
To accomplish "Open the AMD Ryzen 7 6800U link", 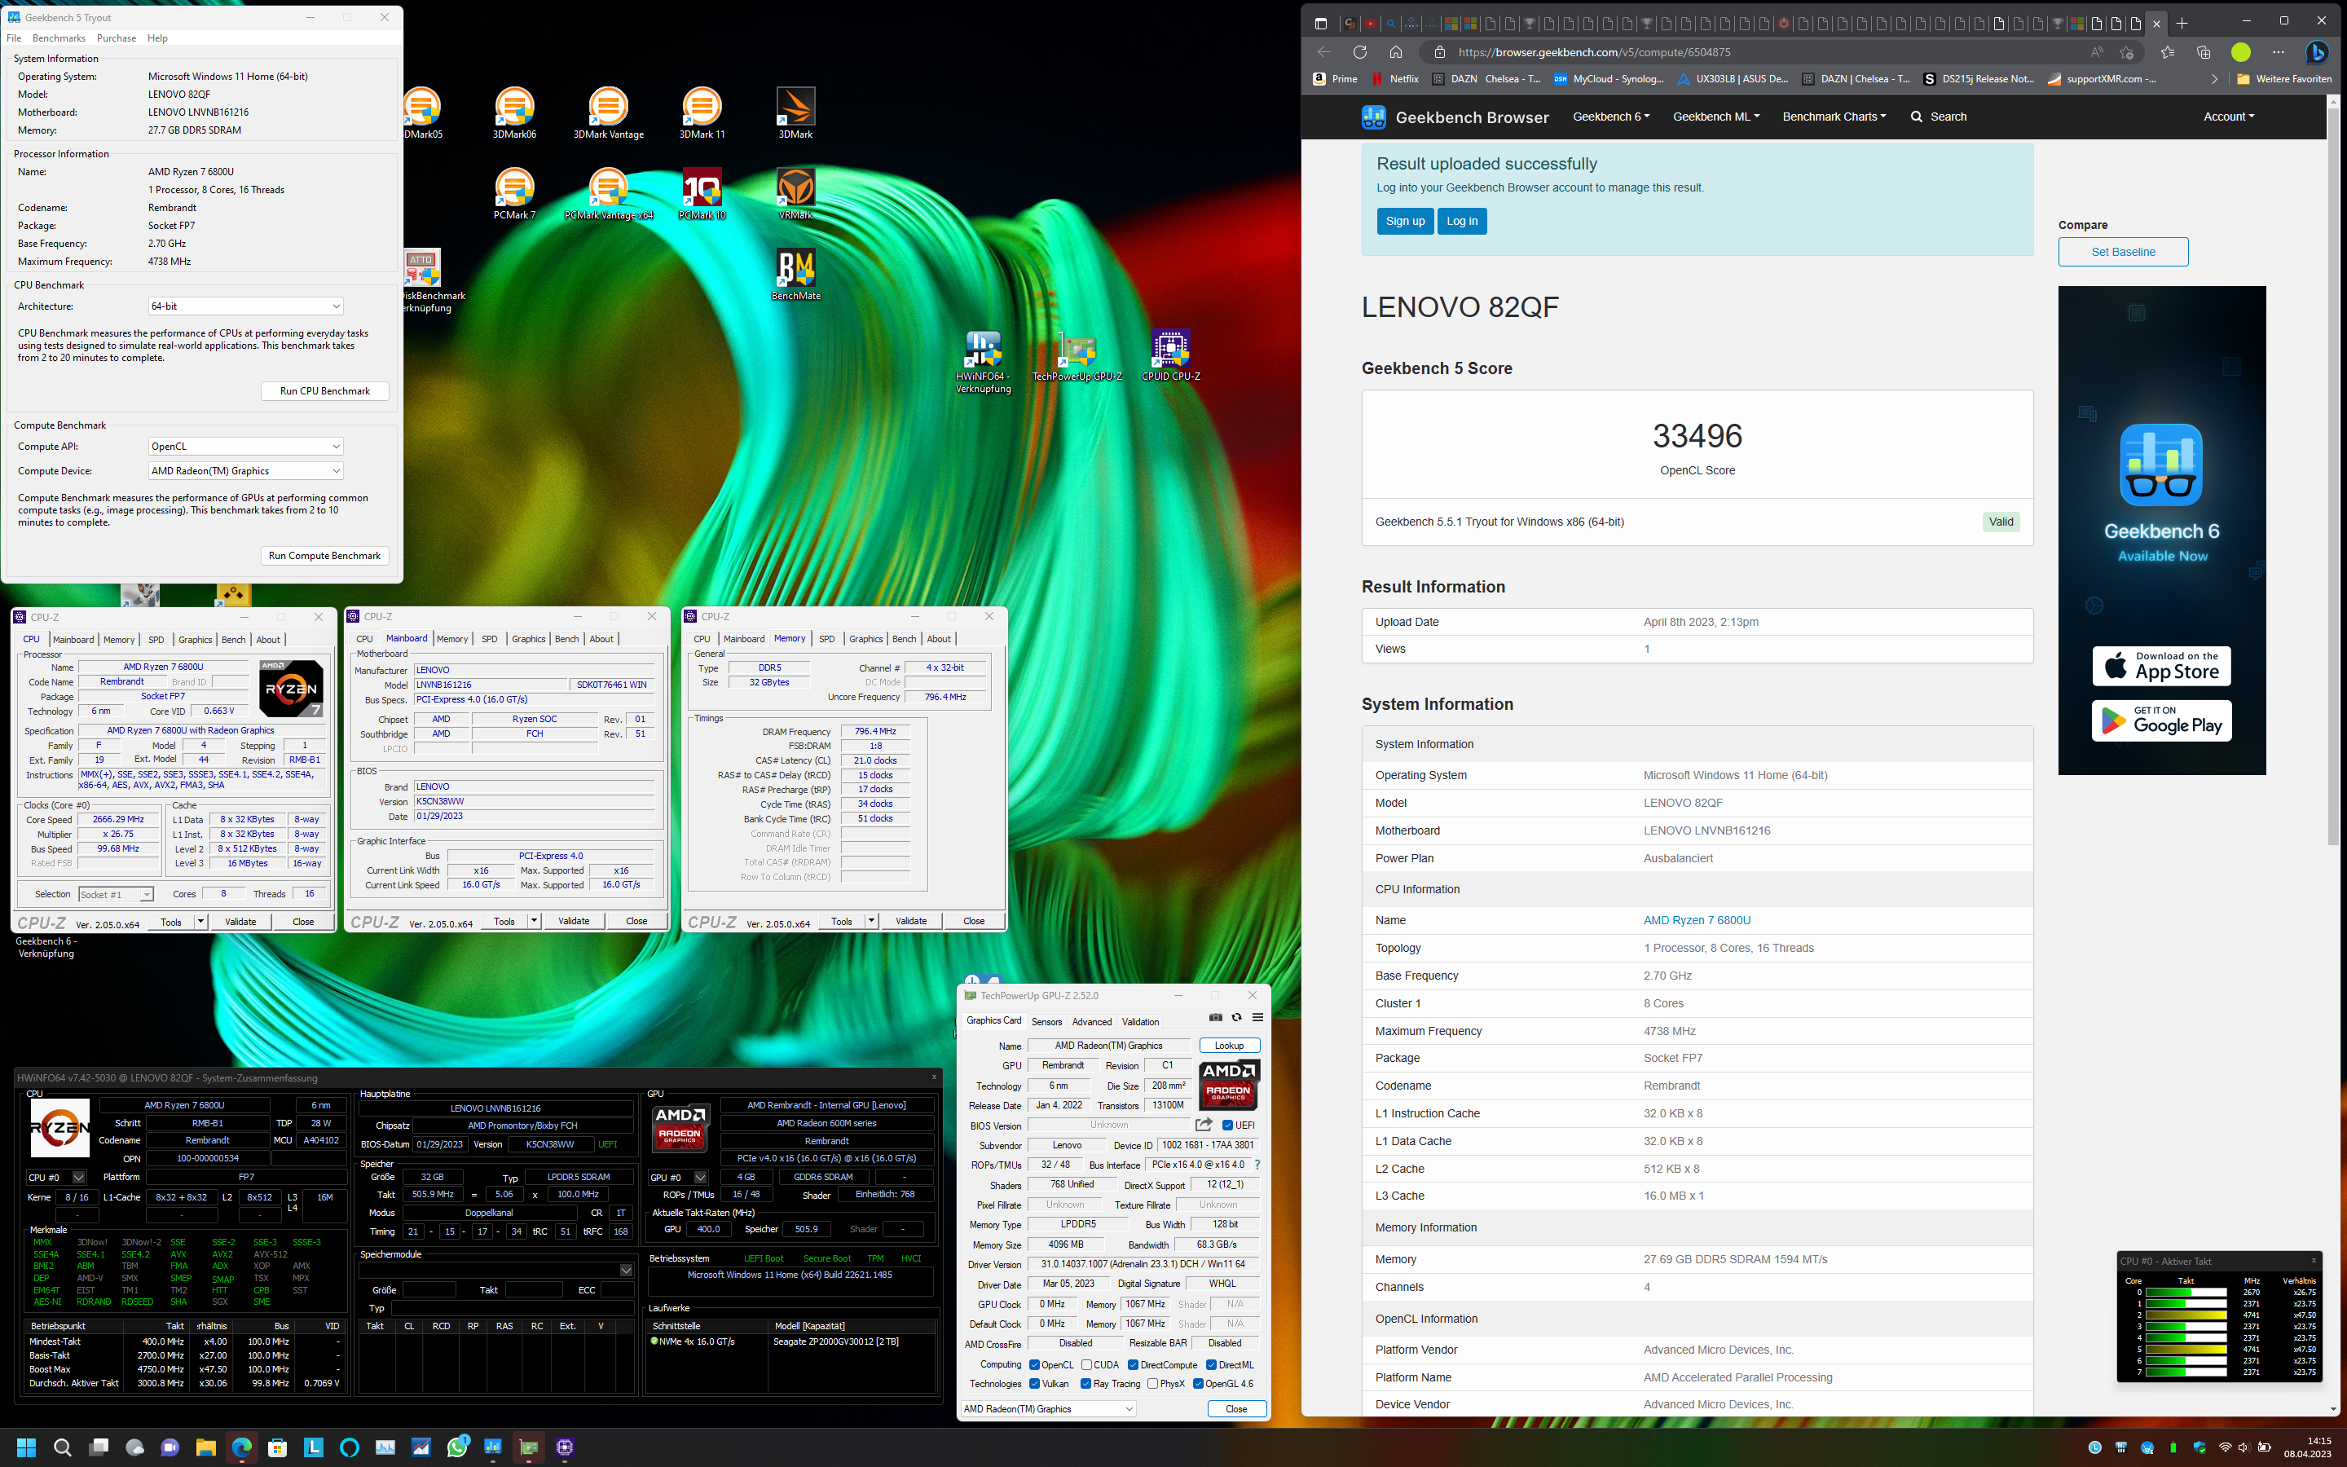I will 1696,921.
